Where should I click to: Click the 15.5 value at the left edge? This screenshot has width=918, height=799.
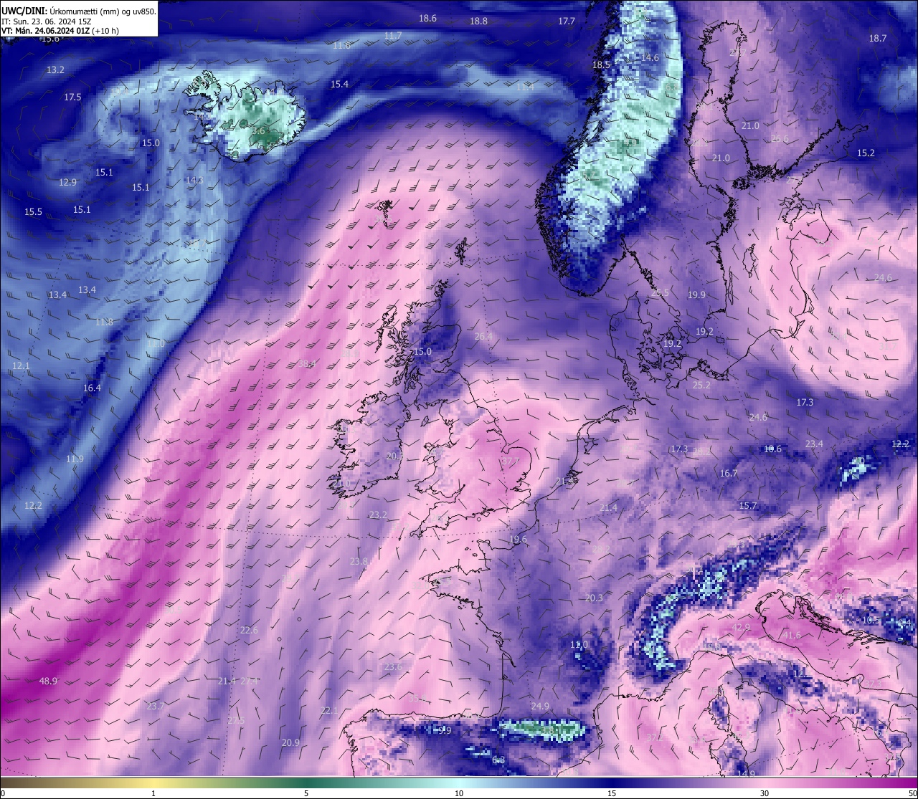coord(33,211)
